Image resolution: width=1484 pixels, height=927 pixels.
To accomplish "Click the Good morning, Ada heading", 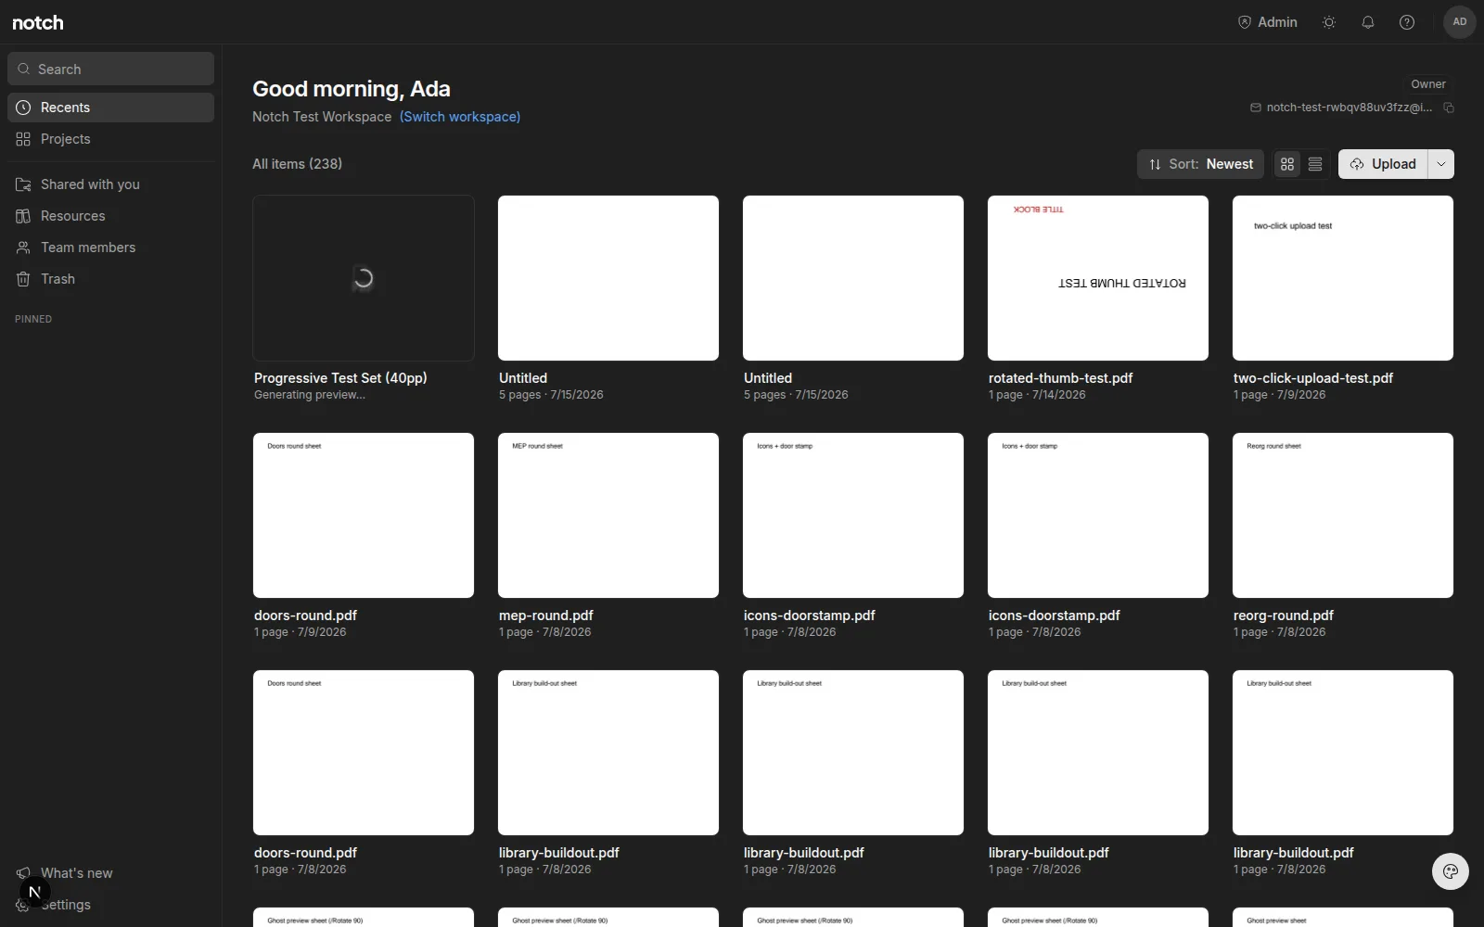I will (x=352, y=89).
